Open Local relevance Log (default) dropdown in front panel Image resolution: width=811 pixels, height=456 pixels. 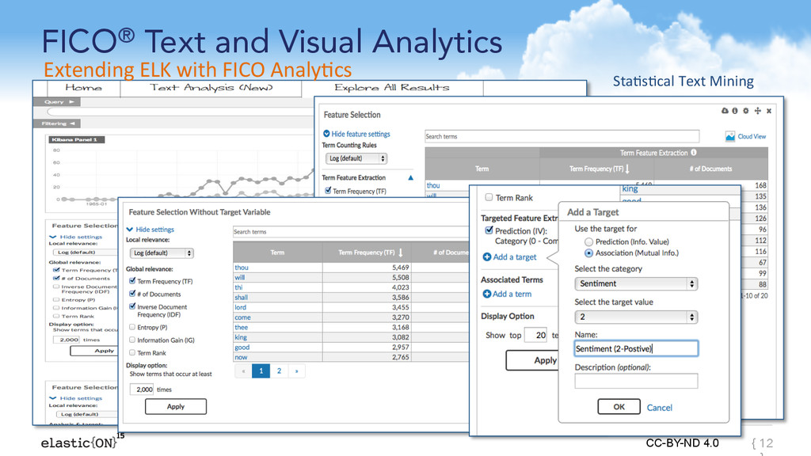[x=162, y=253]
